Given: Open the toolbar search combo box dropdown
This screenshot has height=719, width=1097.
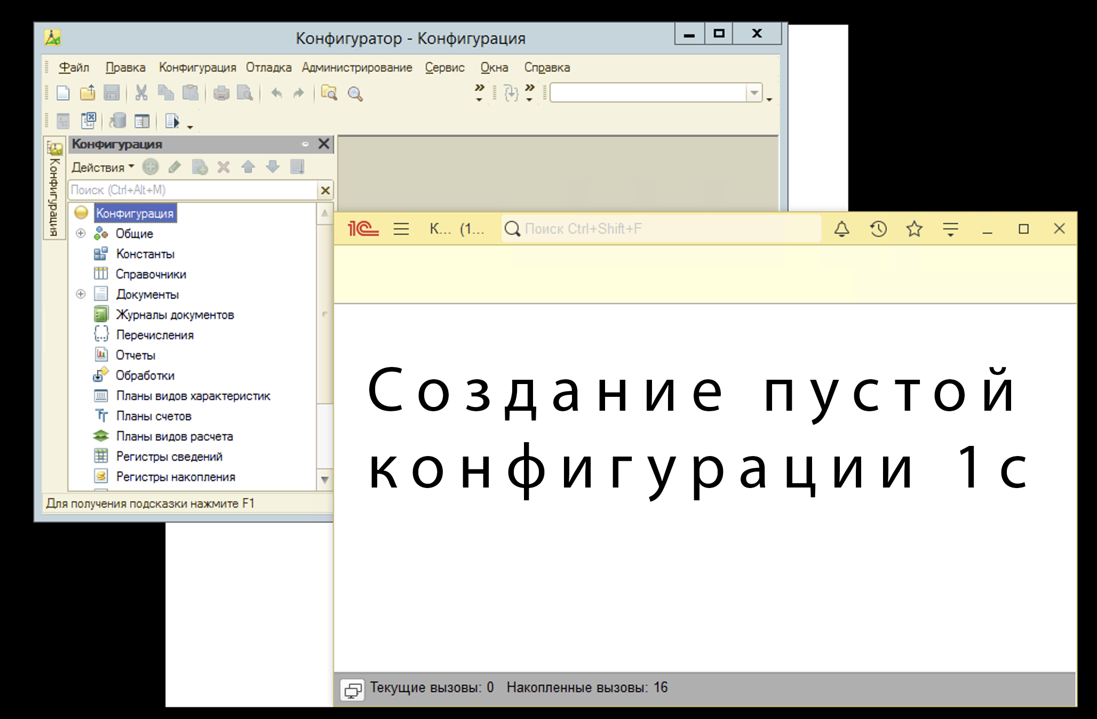Looking at the screenshot, I should (x=754, y=93).
